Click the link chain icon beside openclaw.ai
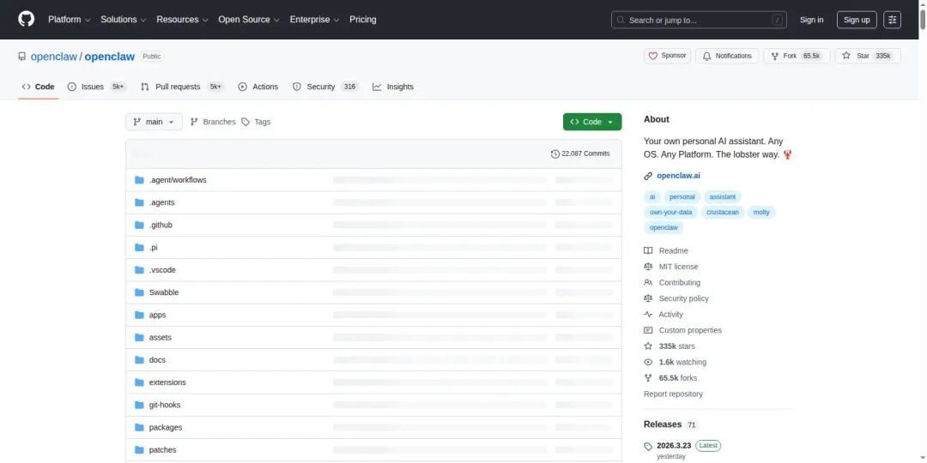Screen dimensions: 927x463 [x=648, y=176]
